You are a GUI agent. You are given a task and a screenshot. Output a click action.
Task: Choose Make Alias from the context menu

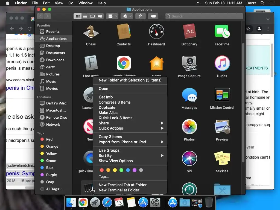[130, 113]
